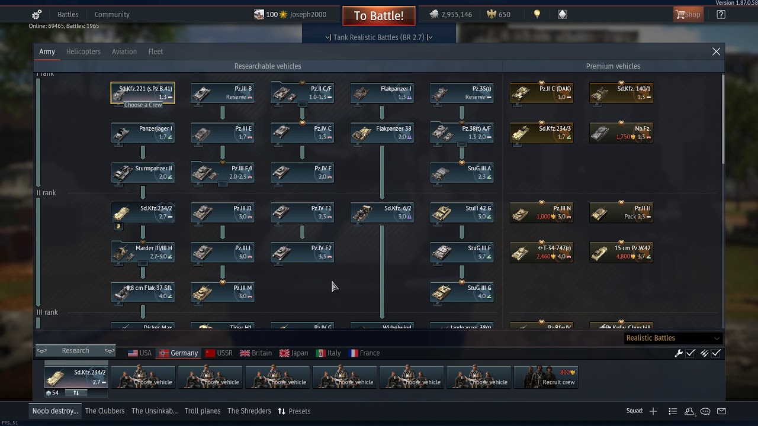The width and height of the screenshot is (758, 426).
Task: Select premium 15 cm Pz.W.42
Action: coord(621,252)
